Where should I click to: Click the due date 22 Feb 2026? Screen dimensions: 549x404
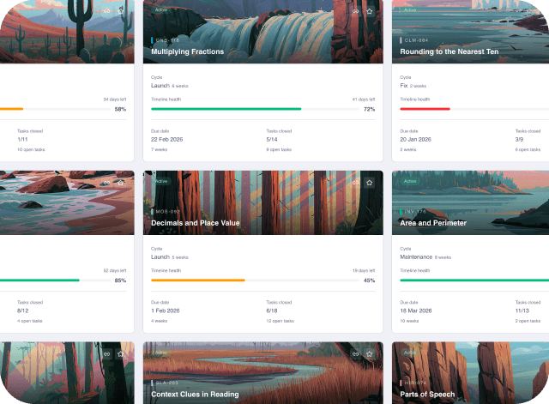click(x=166, y=139)
